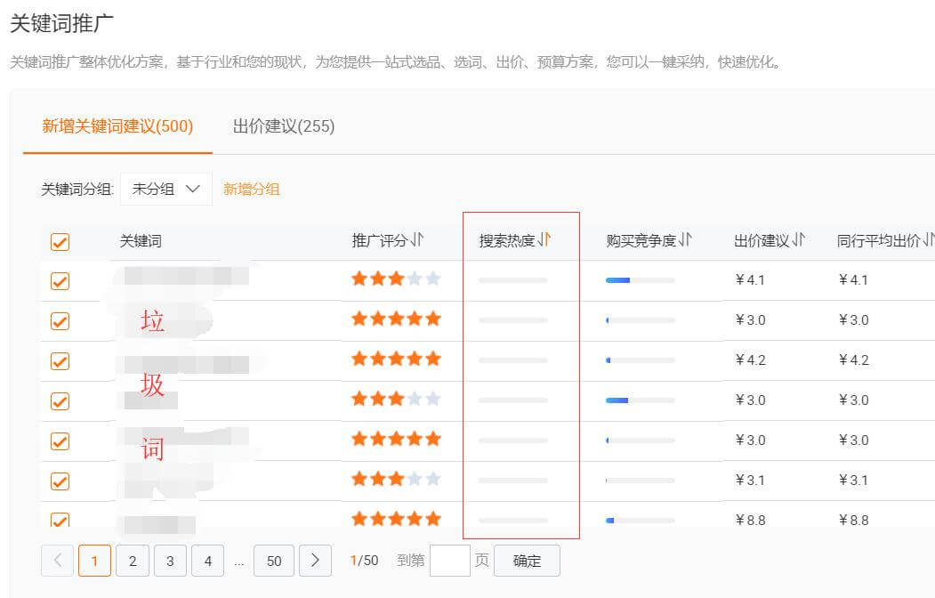Jump to page 50
The image size is (935, 598).
pyautogui.click(x=274, y=561)
